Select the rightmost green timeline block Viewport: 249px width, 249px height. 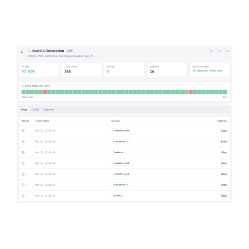point(225,92)
